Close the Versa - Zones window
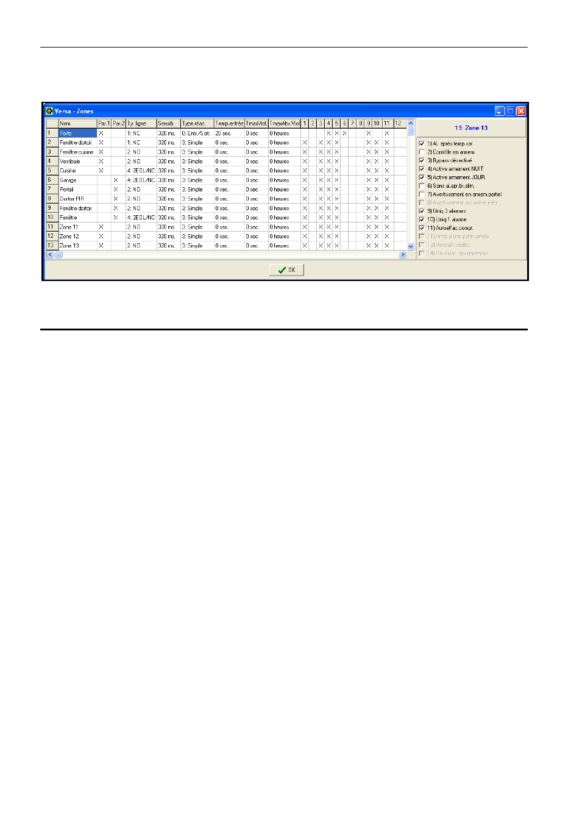The width and height of the screenshot is (582, 823). click(521, 111)
